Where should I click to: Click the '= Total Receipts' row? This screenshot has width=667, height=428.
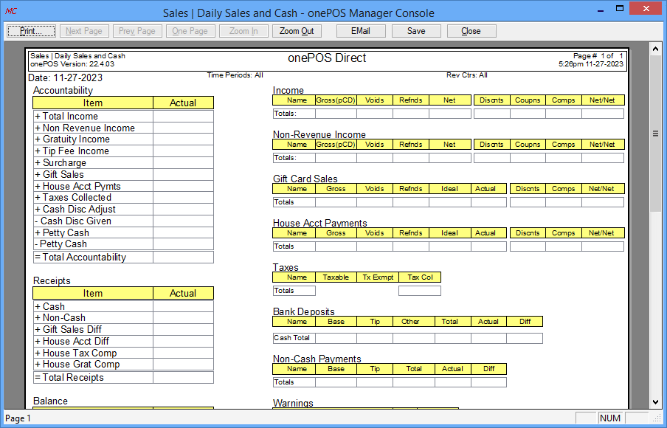(x=123, y=377)
